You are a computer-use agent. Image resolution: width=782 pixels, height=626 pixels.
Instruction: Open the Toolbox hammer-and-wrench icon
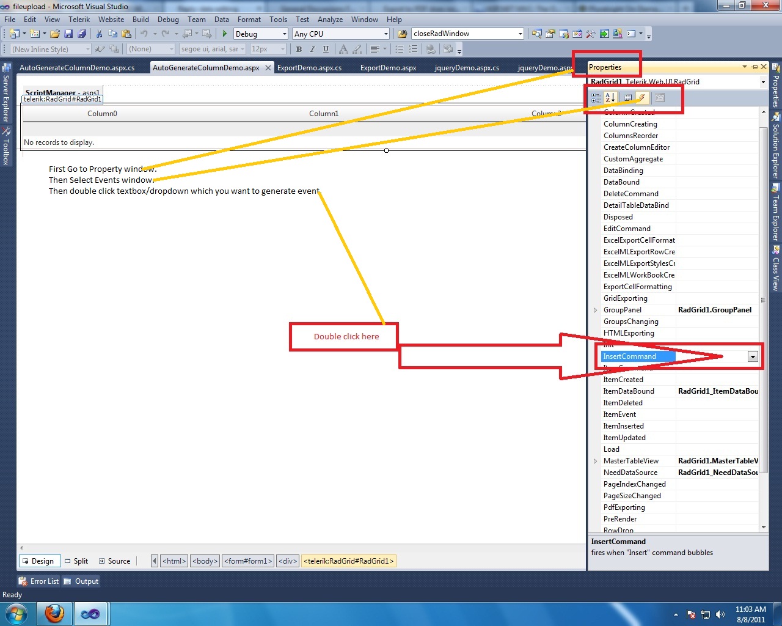pos(590,34)
